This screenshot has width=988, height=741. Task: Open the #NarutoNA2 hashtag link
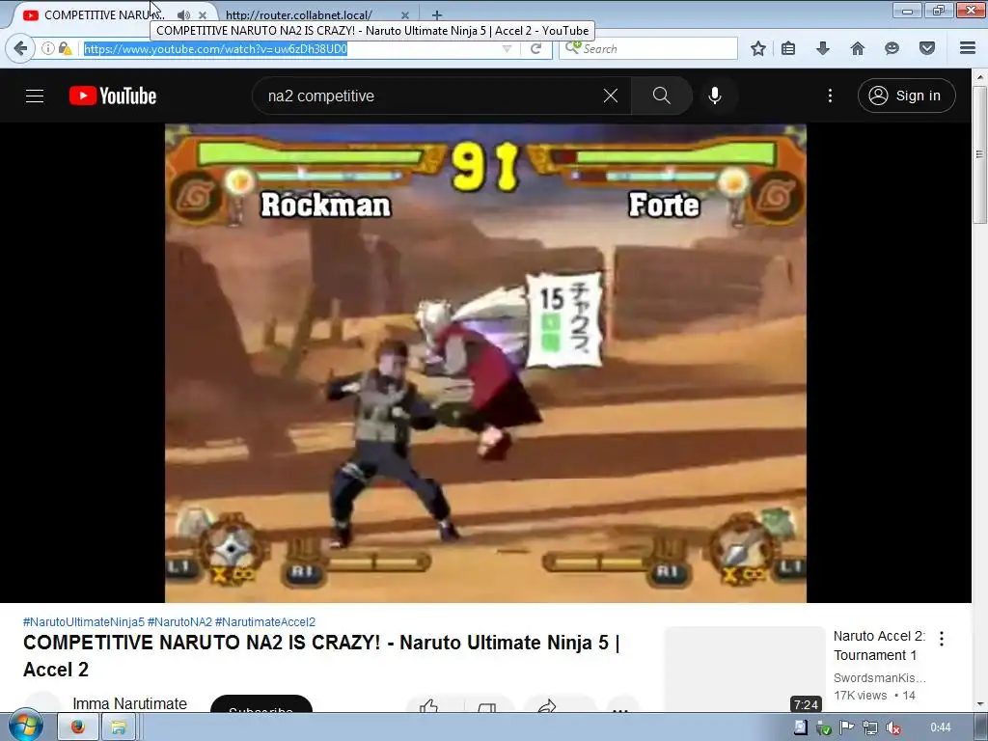(179, 622)
